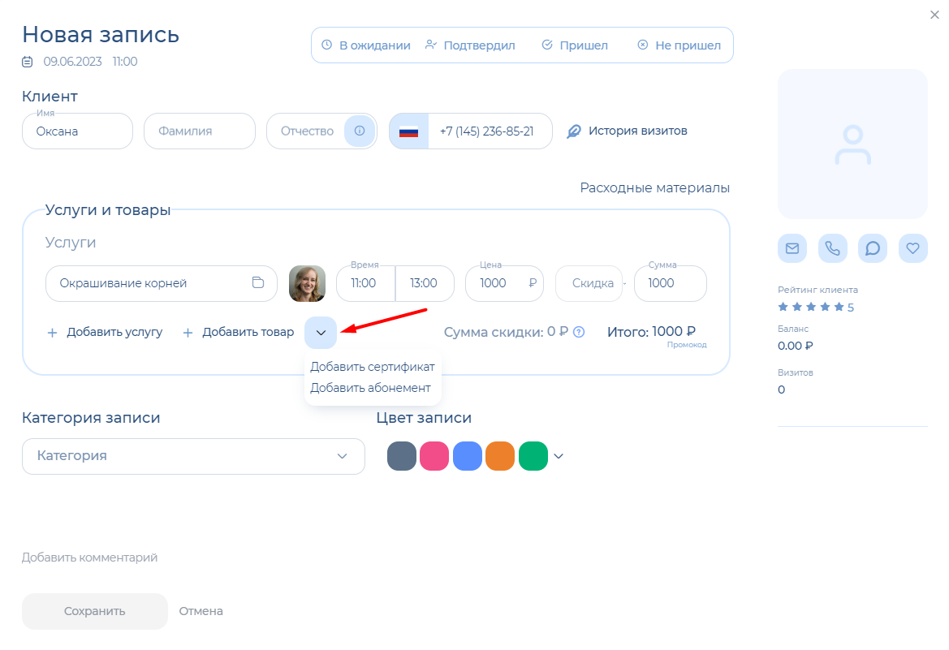The image size is (949, 650).
Task: Expand more record colors chevron
Action: (x=559, y=456)
